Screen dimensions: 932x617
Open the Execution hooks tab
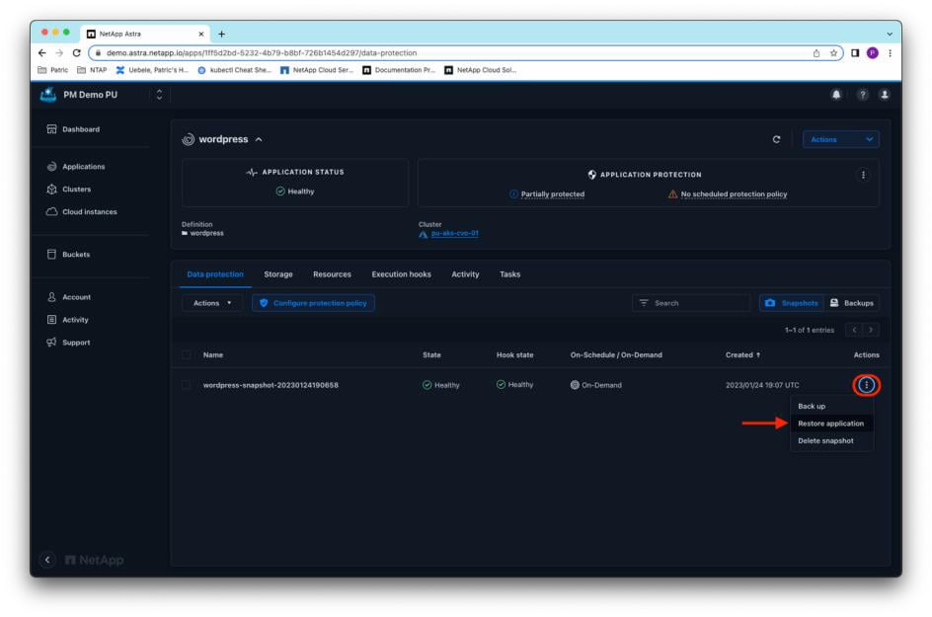pyautogui.click(x=401, y=274)
